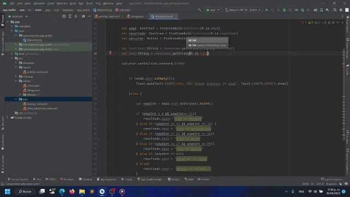This screenshot has height=197, width=350.
Task: Open Search Everywhere magnifier icon
Action: [335, 10]
